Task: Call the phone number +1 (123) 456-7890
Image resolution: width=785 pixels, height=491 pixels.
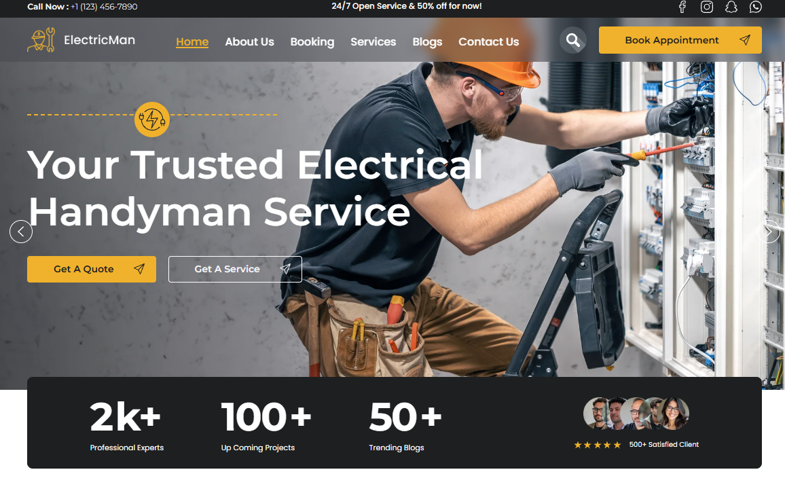Action: tap(104, 7)
